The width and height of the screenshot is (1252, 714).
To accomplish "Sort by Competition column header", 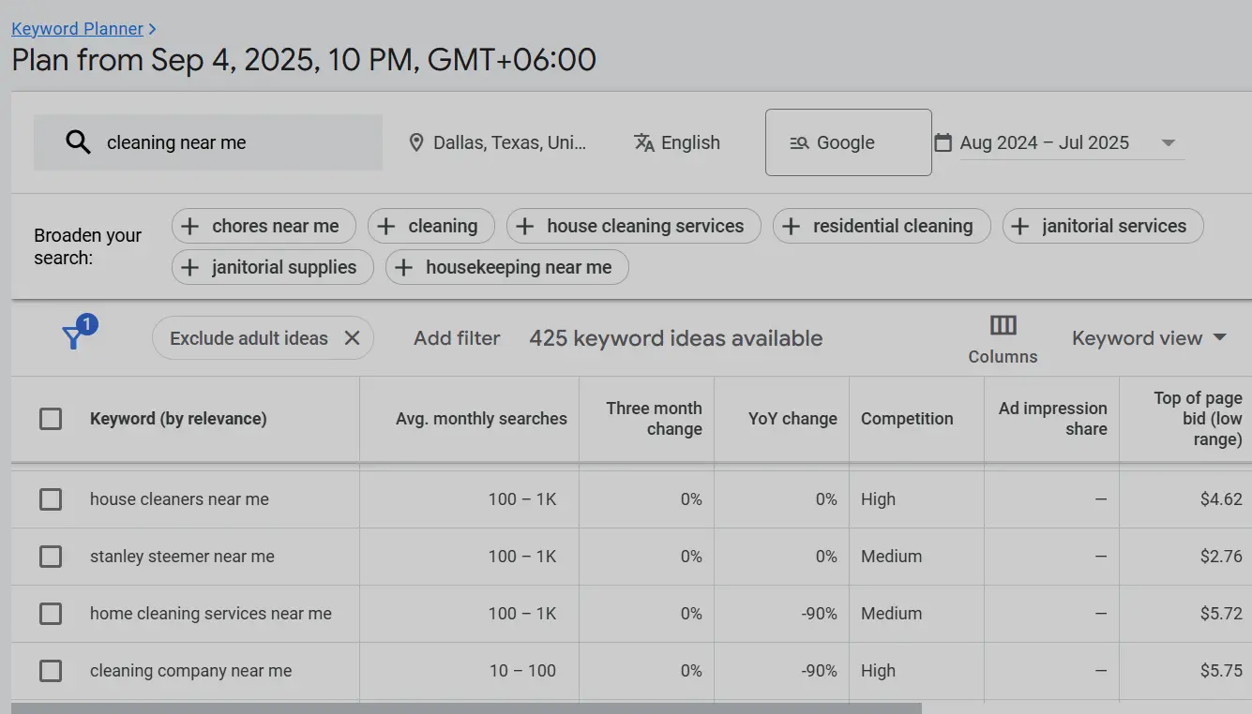I will pyautogui.click(x=907, y=419).
